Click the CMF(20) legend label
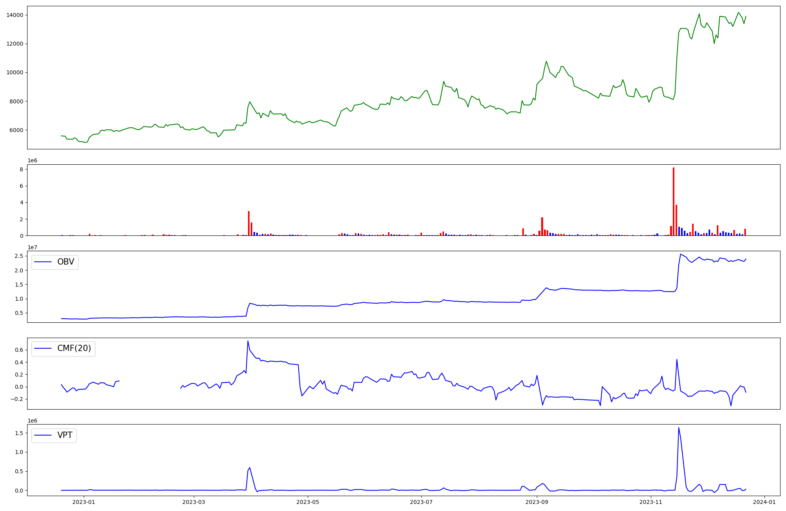Screen dimensions: 786x511 (x=74, y=348)
